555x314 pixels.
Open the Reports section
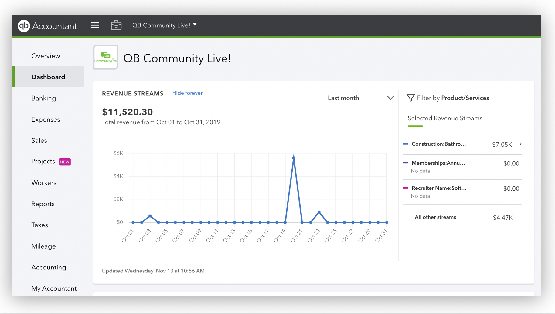tap(43, 204)
